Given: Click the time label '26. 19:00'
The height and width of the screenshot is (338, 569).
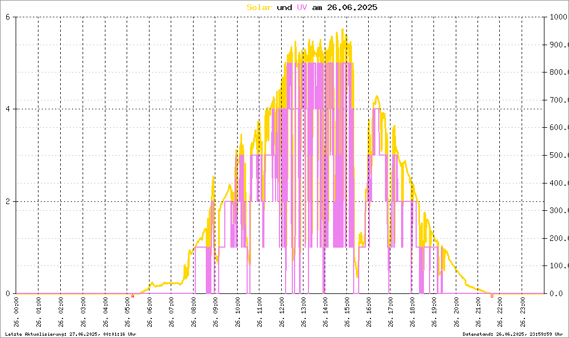Looking at the screenshot, I should coord(435,312).
